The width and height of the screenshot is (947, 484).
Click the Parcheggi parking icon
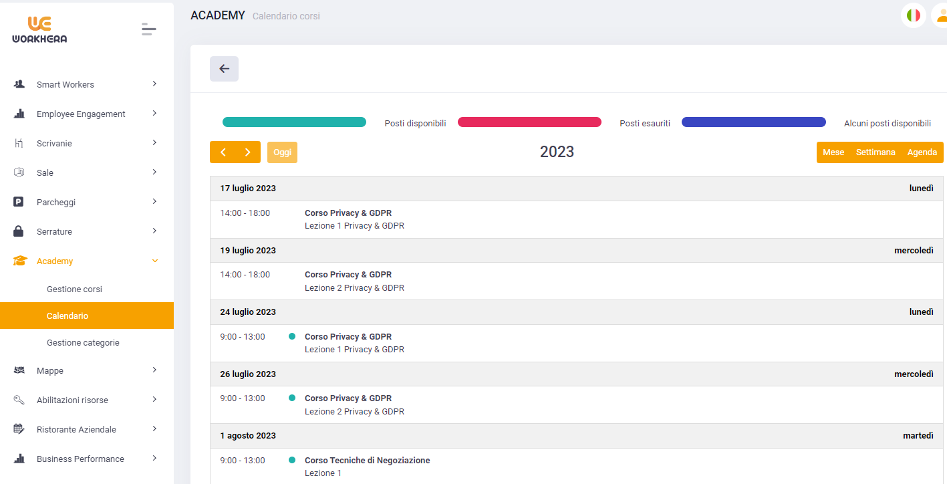click(x=19, y=202)
